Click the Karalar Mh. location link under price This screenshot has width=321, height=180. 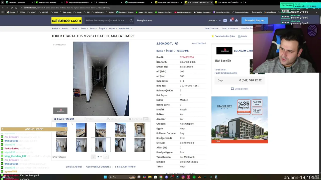183,51
